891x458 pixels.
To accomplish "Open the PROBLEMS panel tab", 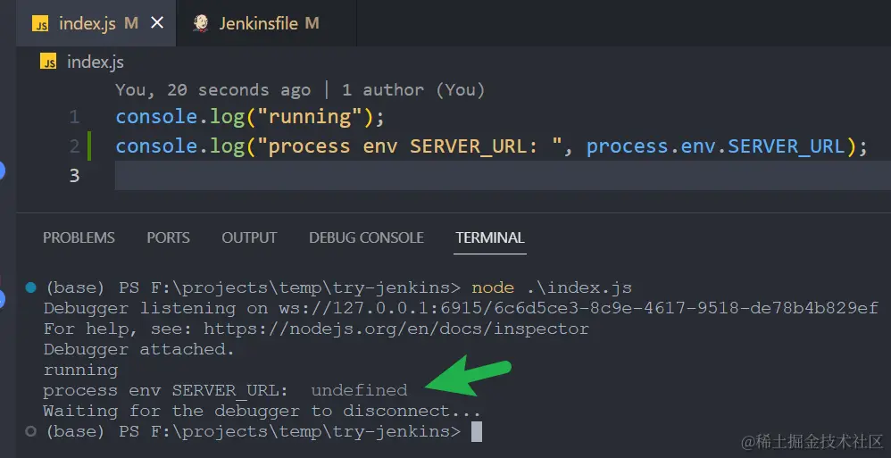I will coord(79,237).
